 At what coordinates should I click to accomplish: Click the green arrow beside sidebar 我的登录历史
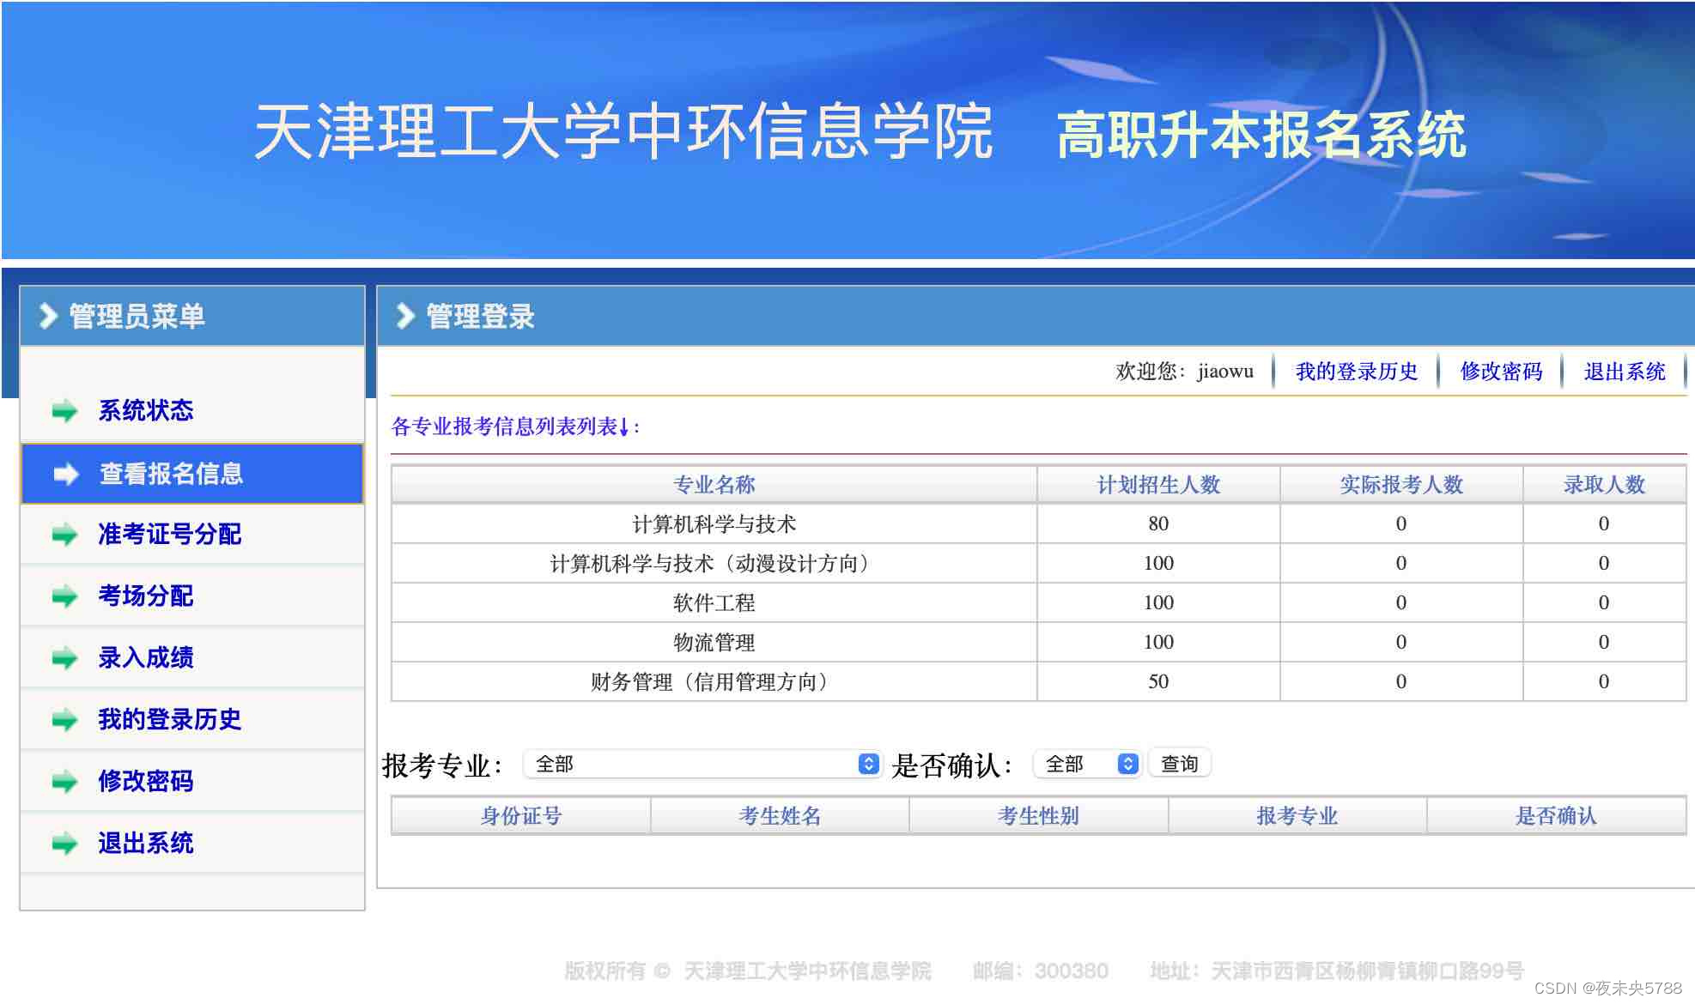tap(64, 720)
